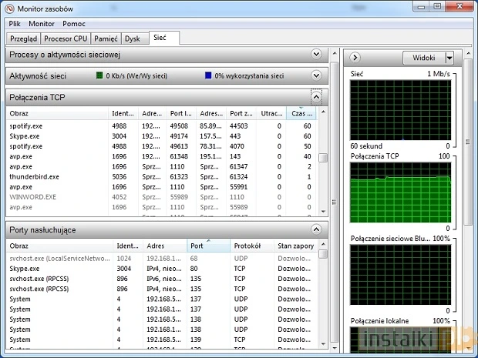Switch to the Procesor CPU tab
The image size is (478, 358).
point(66,38)
